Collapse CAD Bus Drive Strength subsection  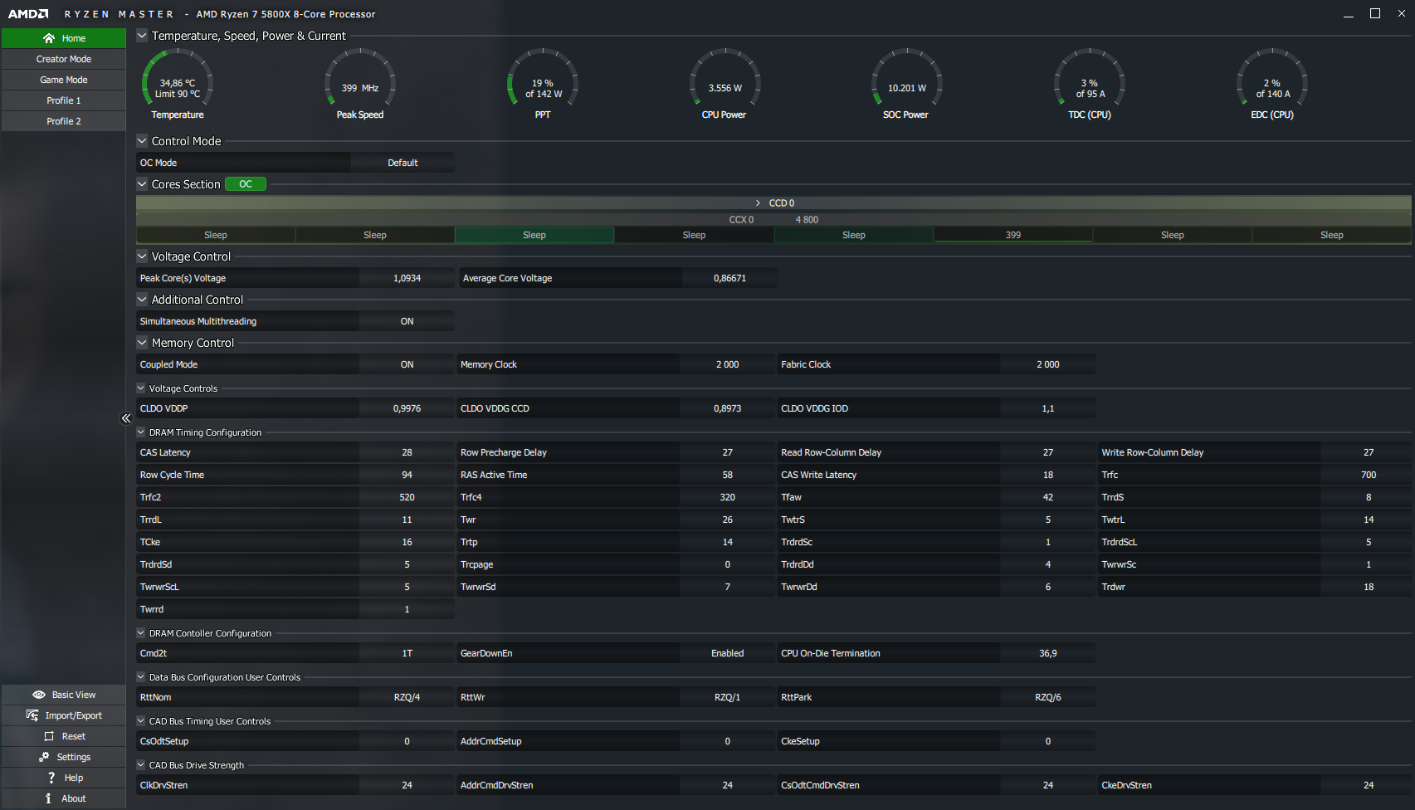(x=141, y=765)
